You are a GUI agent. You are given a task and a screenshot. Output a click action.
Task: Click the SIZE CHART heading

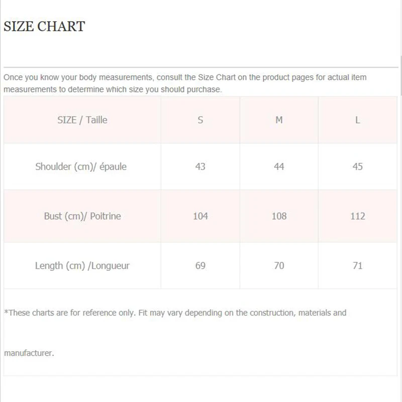[44, 27]
